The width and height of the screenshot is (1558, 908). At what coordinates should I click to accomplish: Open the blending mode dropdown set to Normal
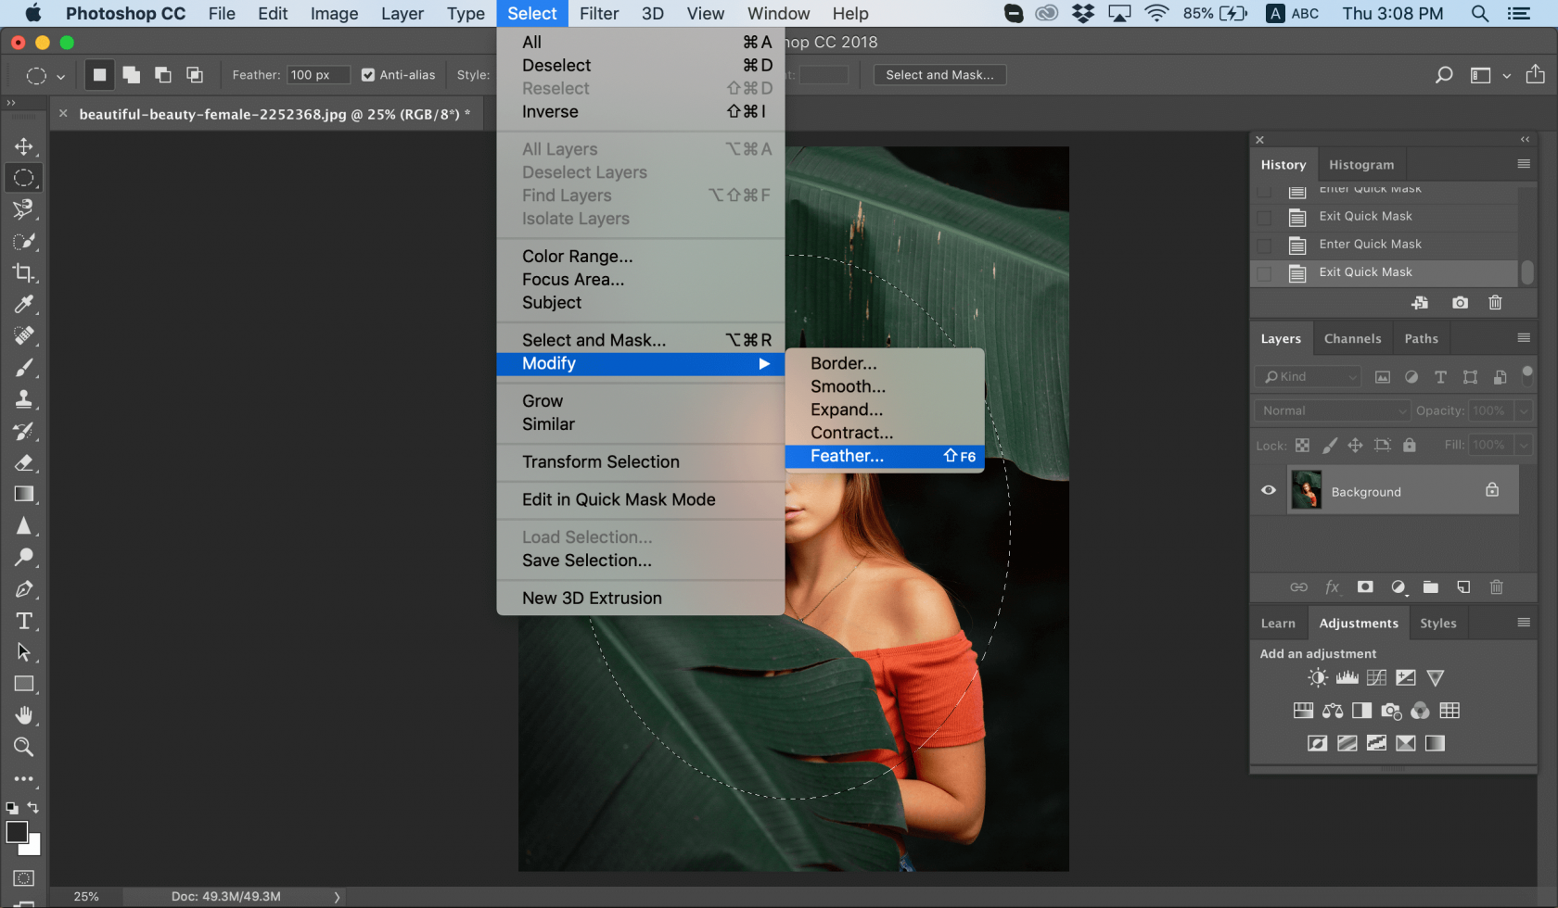click(x=1331, y=410)
